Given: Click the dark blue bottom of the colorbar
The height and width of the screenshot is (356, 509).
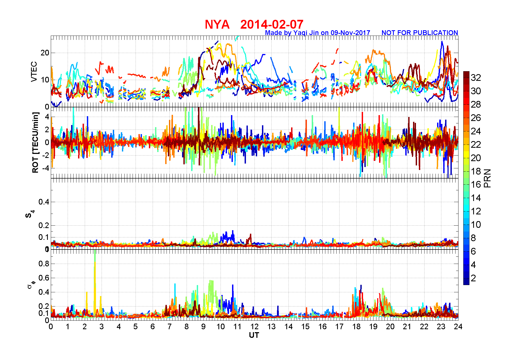Looking at the screenshot, I should [466, 282].
